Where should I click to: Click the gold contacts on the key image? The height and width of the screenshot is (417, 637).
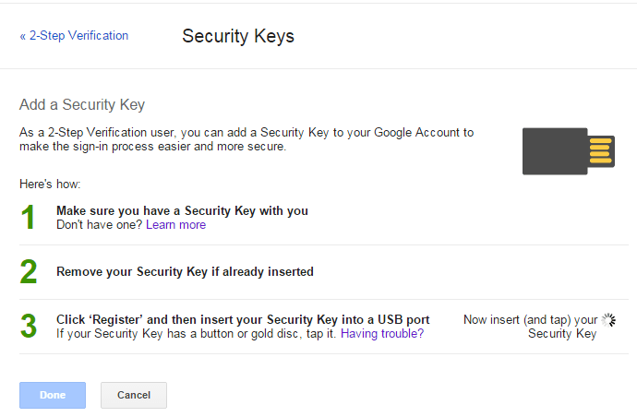click(601, 151)
